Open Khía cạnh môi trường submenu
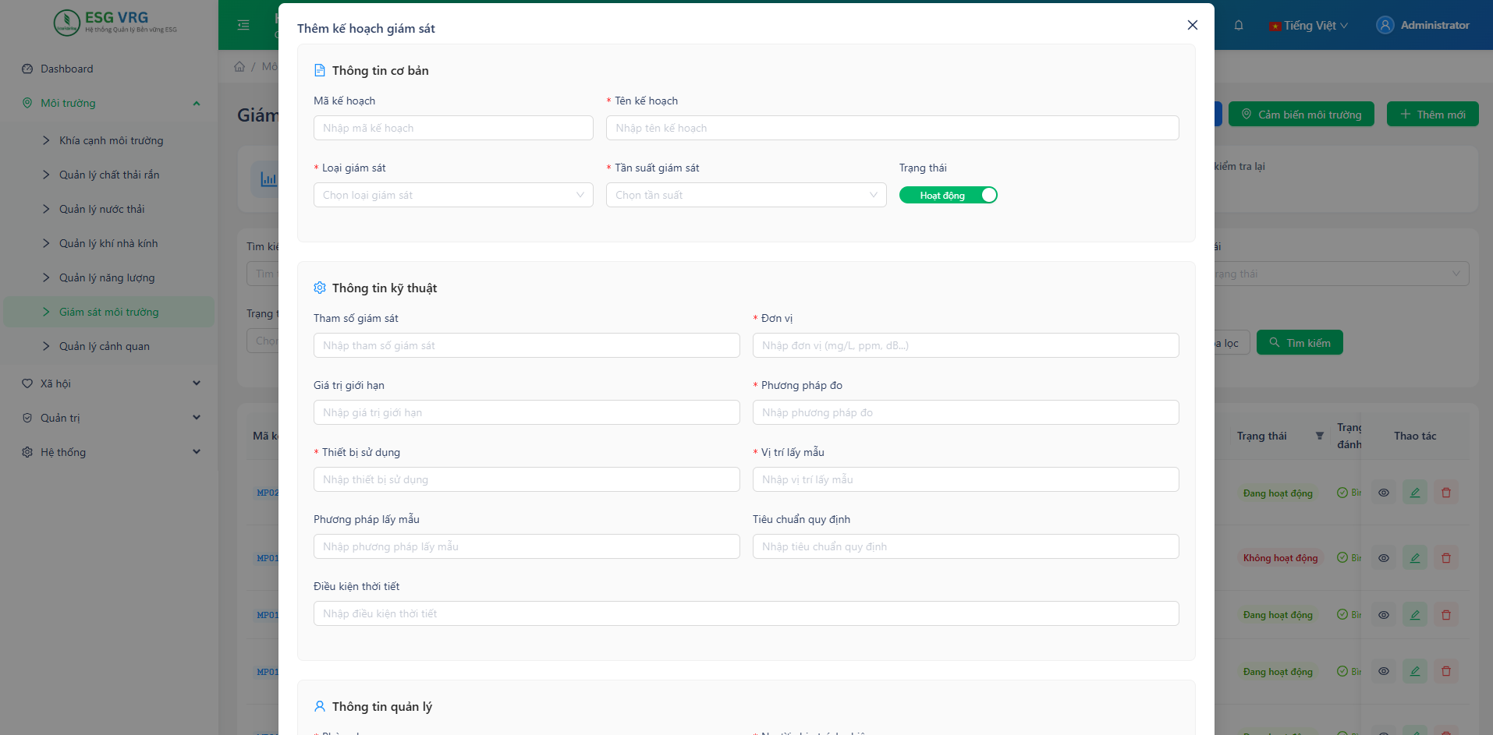The width and height of the screenshot is (1493, 735). 109,140
